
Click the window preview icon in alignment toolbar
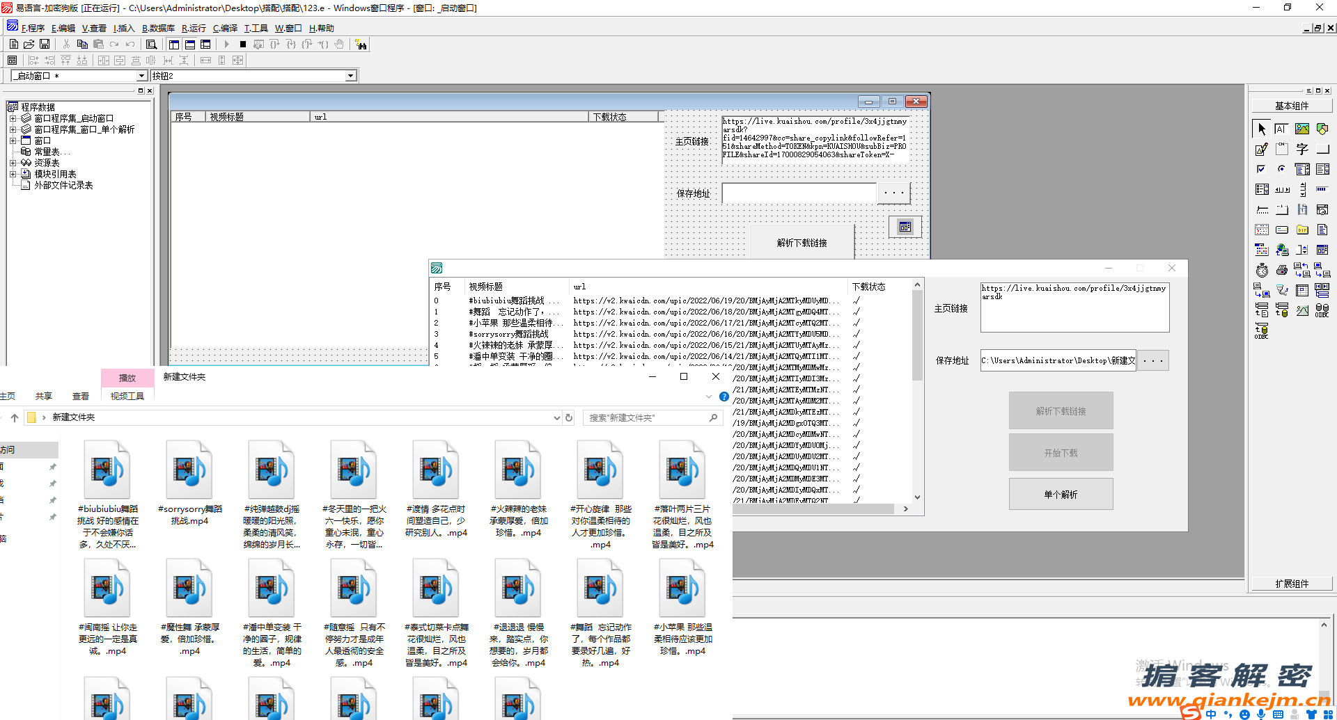click(13, 61)
